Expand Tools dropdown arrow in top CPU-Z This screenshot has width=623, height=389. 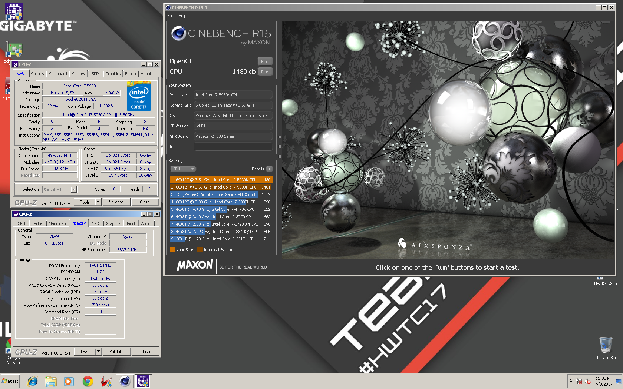click(x=98, y=202)
